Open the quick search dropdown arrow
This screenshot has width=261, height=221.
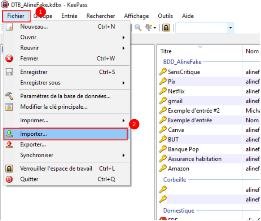pos(231,28)
